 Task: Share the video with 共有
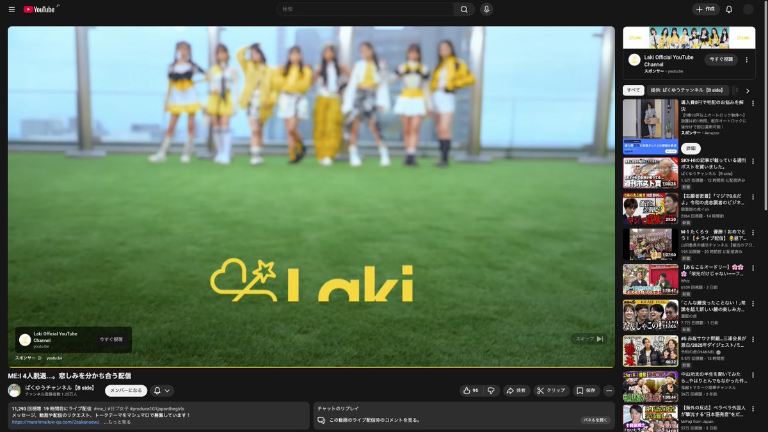[516, 390]
